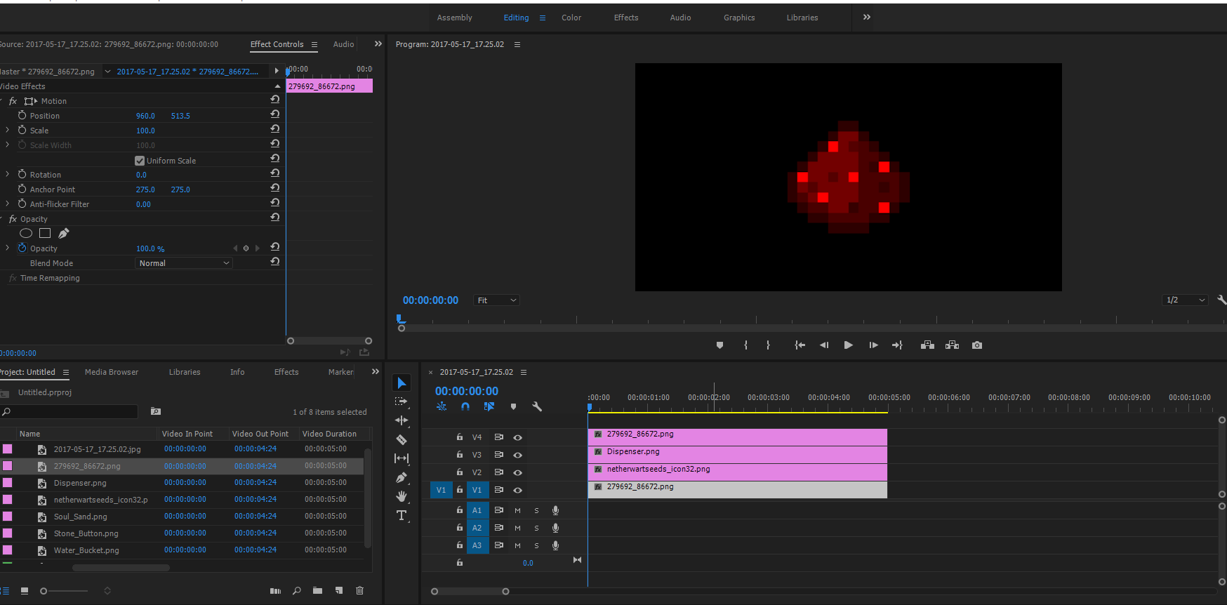Select the Ripple Edit tool
Screen dimensions: 1227x605
tap(402, 420)
